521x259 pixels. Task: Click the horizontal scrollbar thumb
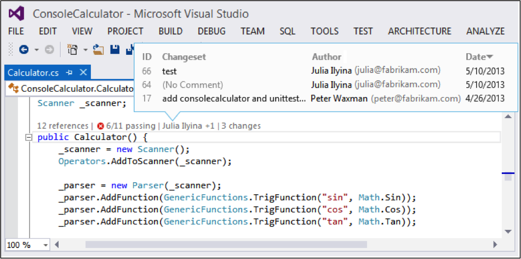coord(226,245)
